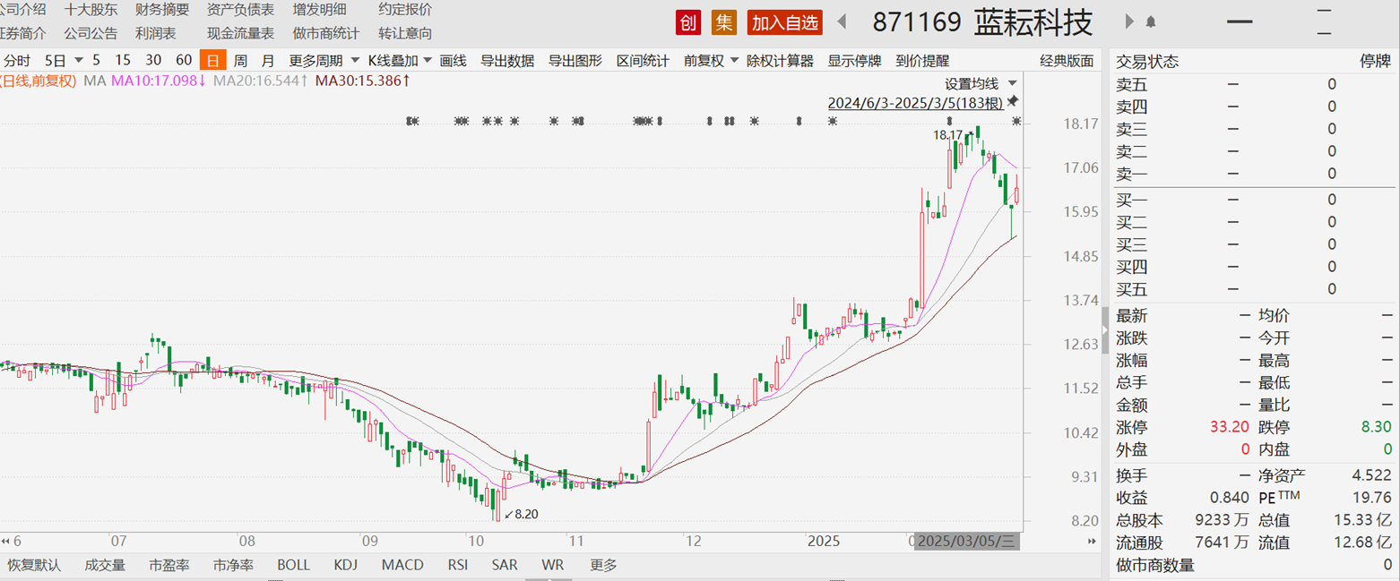Click the bell alert icon

(x=1151, y=21)
